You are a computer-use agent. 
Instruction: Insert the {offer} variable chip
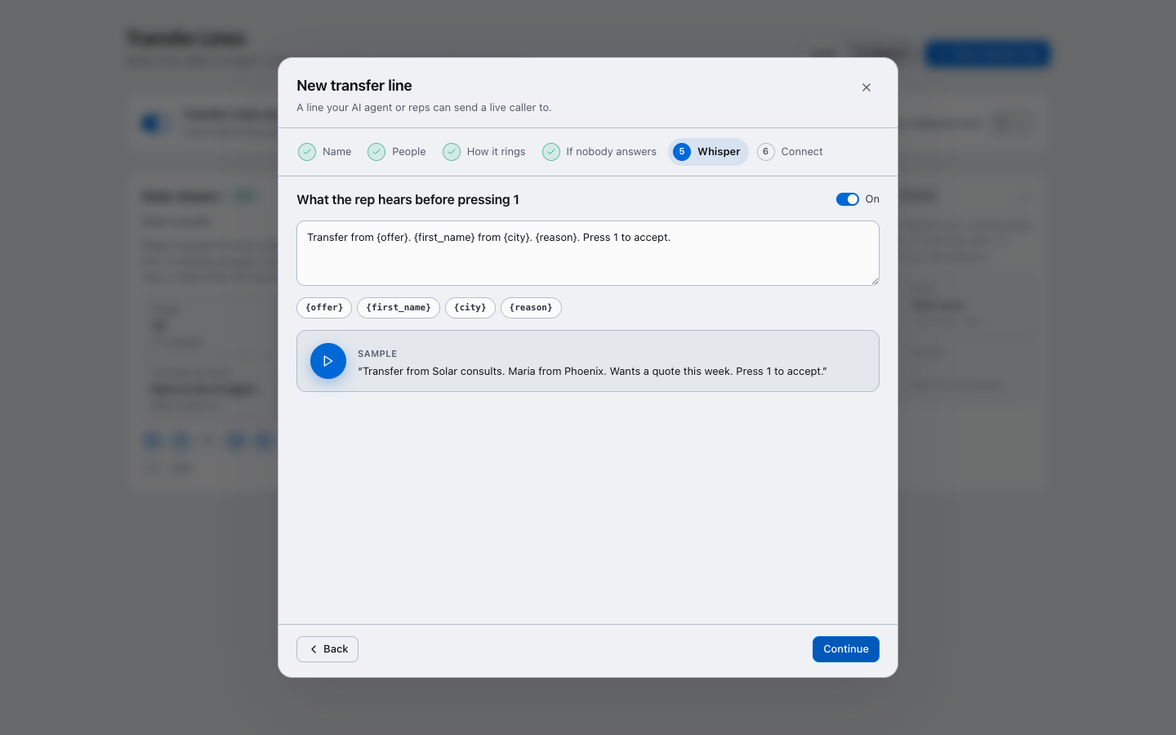click(x=324, y=308)
